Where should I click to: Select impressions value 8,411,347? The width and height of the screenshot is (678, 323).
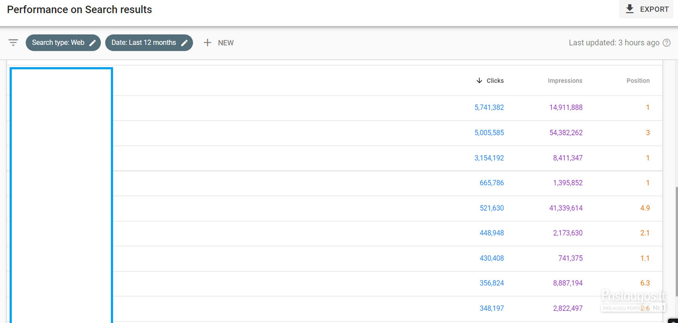coord(568,158)
